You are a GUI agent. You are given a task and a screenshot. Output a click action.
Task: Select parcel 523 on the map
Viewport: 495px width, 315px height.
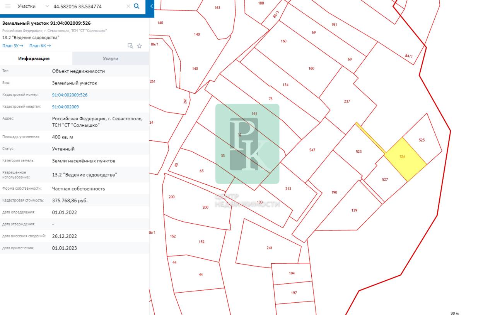[359, 152]
